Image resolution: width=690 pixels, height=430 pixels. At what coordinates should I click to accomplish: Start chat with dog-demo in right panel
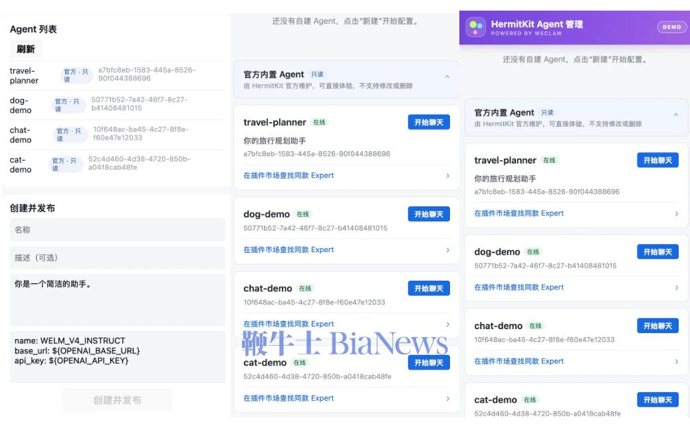tap(658, 251)
